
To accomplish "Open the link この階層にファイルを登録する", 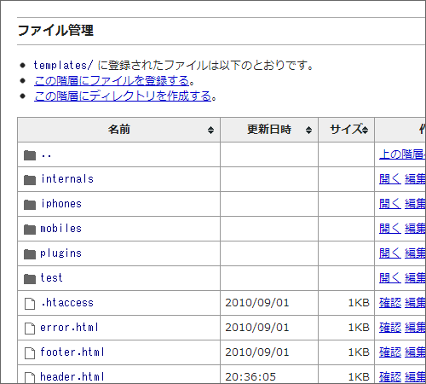I will [x=112, y=81].
